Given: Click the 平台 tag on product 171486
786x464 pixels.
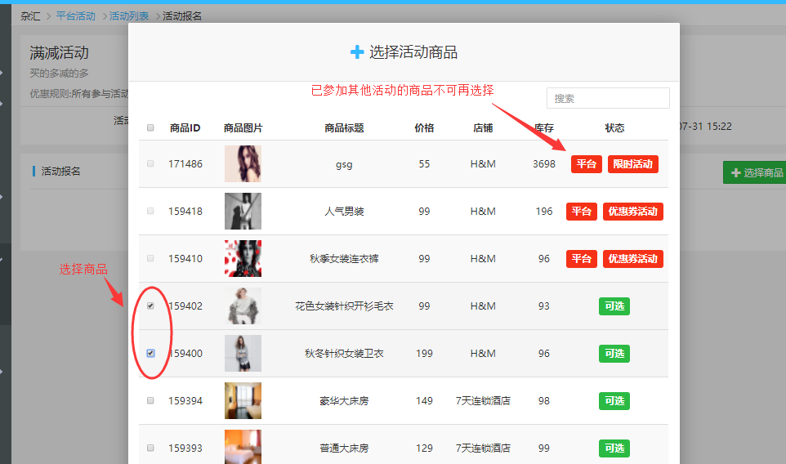Looking at the screenshot, I should coord(586,164).
